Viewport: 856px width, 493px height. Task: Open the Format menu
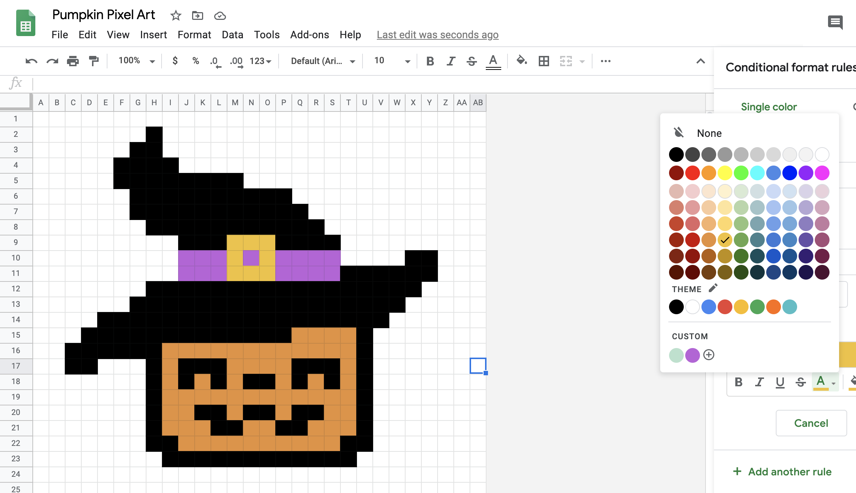[x=194, y=35]
